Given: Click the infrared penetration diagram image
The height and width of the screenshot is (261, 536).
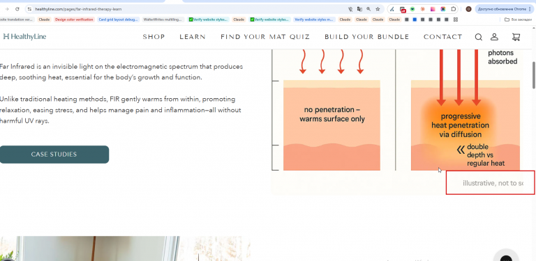Looking at the screenshot, I should [396, 122].
